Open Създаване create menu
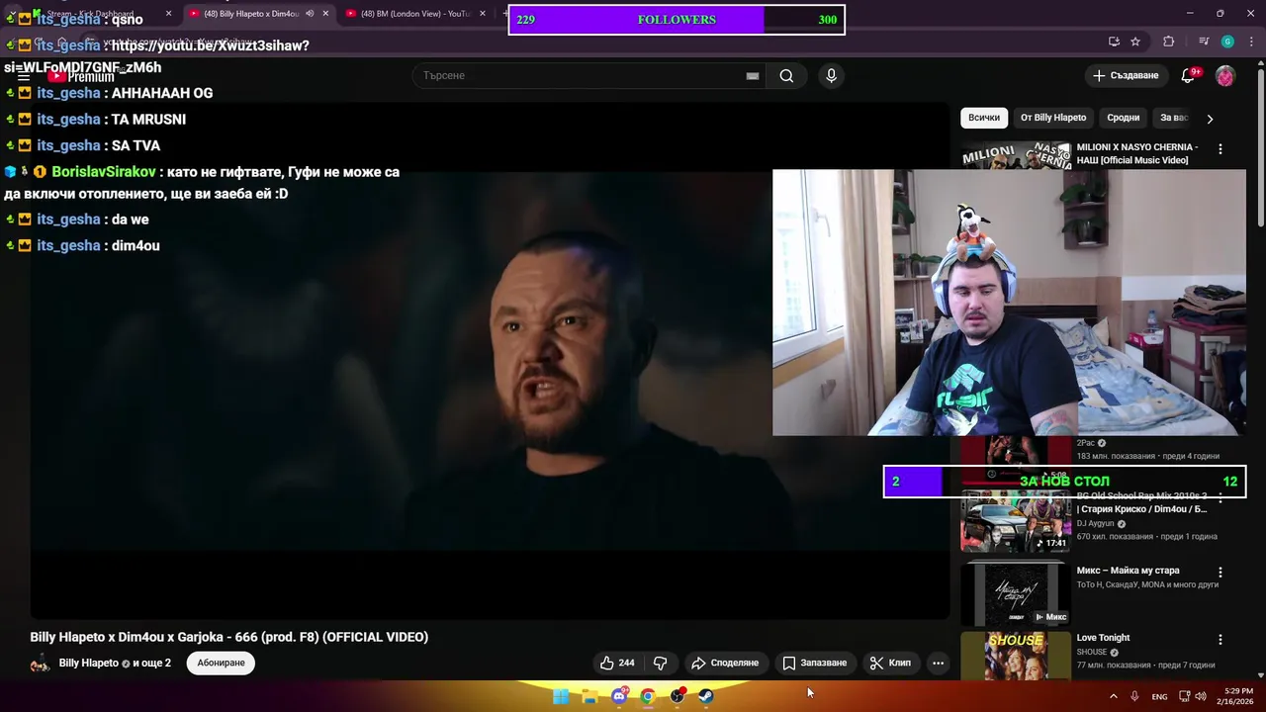Screen dimensions: 1266x712 [1126, 75]
